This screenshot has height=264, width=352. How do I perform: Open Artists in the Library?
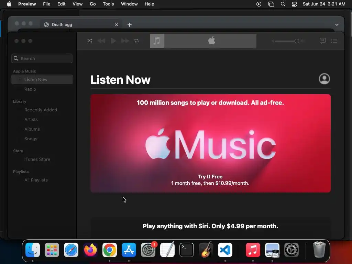tap(31, 119)
